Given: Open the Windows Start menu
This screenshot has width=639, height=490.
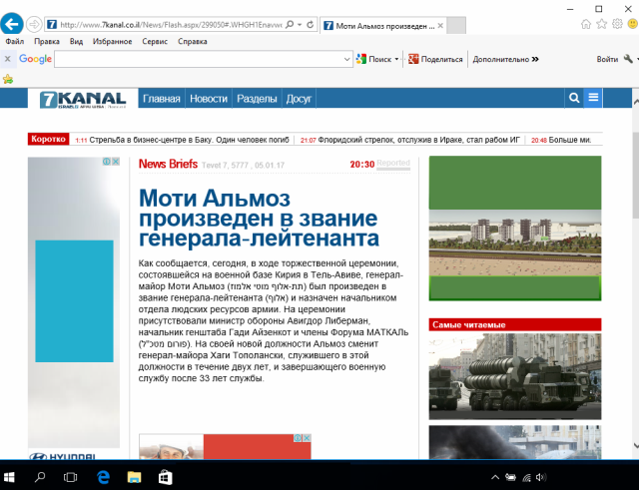Looking at the screenshot, I should tap(9, 477).
